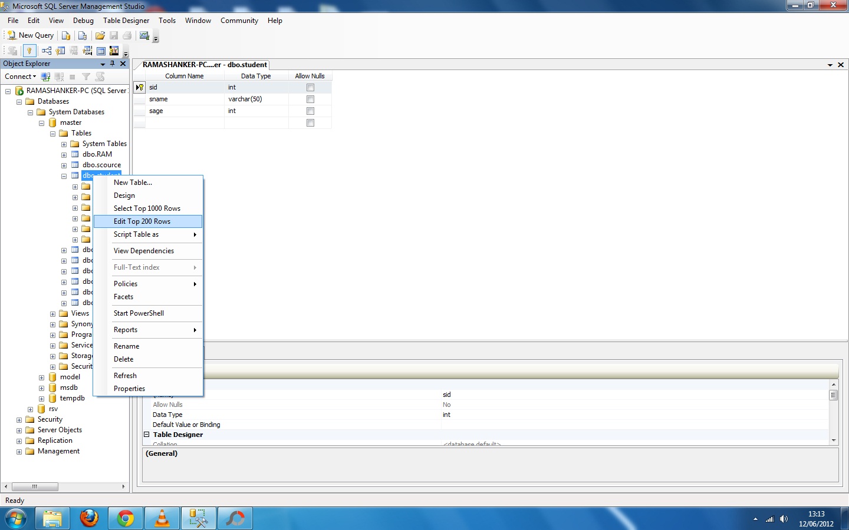Toggle the Set Primary Key icon
This screenshot has height=530, width=849.
tap(29, 51)
